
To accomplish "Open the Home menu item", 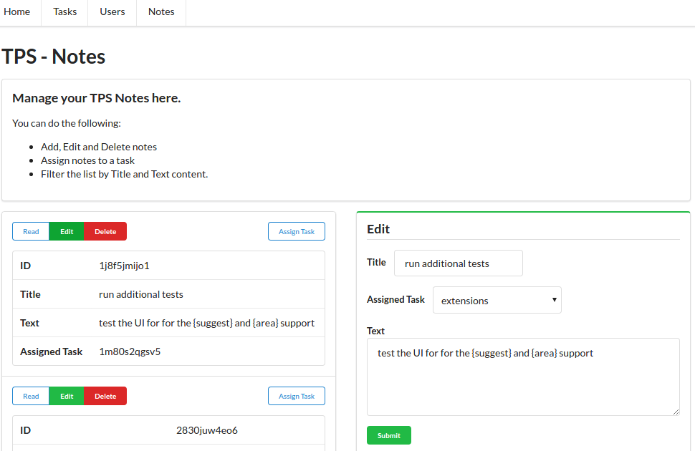I will [x=17, y=12].
